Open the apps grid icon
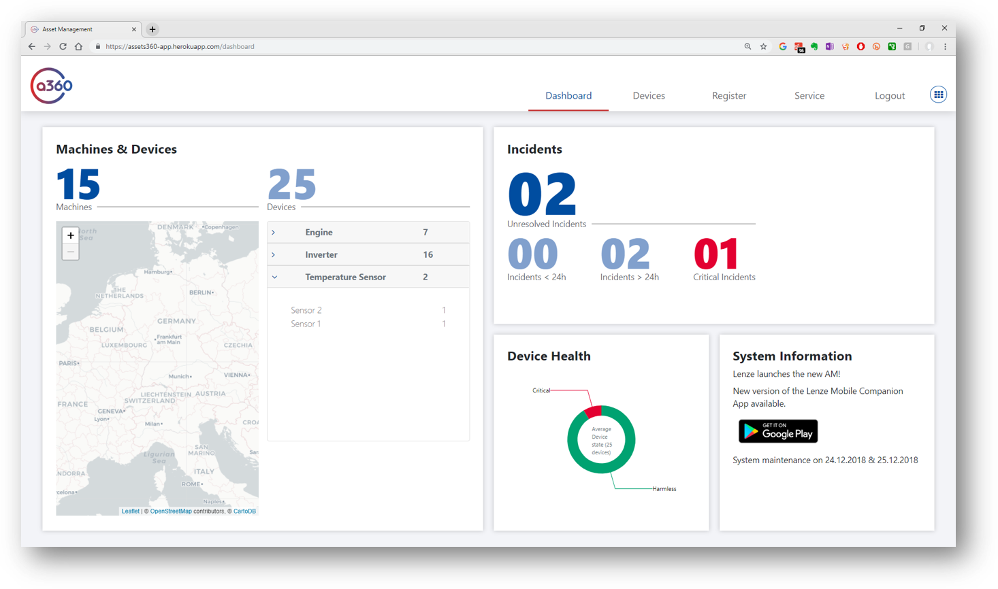The image size is (998, 589). tap(938, 95)
